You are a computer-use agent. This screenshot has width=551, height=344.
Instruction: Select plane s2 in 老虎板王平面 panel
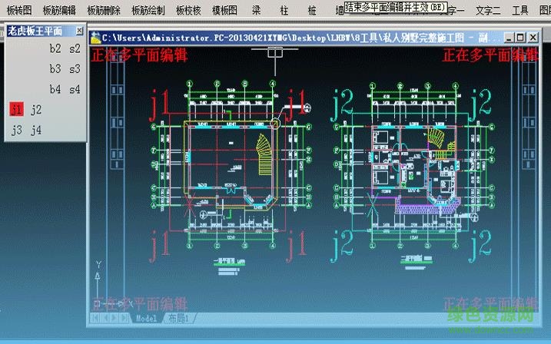(x=75, y=48)
